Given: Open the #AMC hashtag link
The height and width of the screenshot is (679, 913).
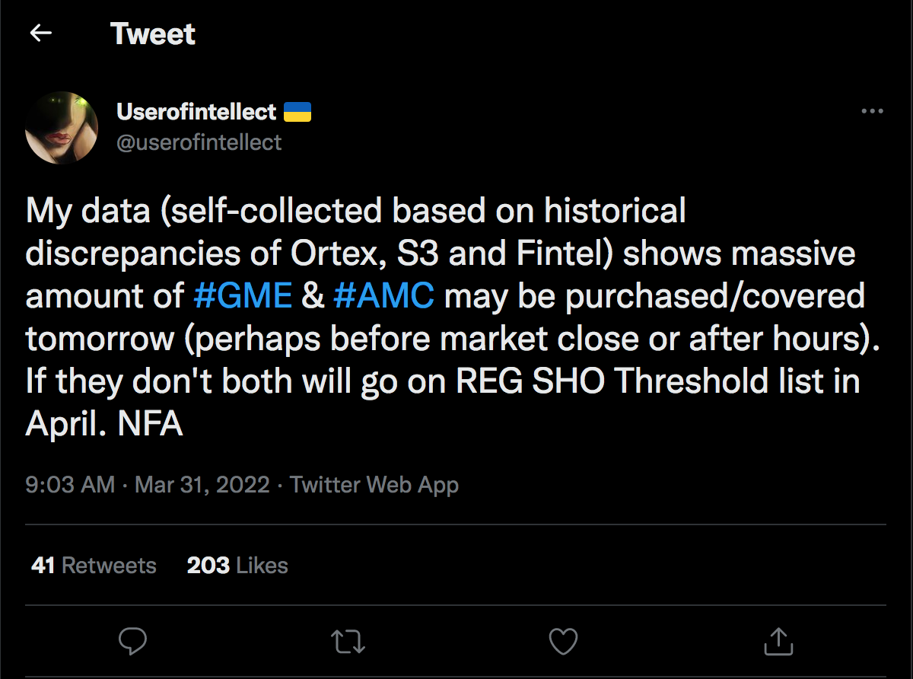Looking at the screenshot, I should point(384,295).
